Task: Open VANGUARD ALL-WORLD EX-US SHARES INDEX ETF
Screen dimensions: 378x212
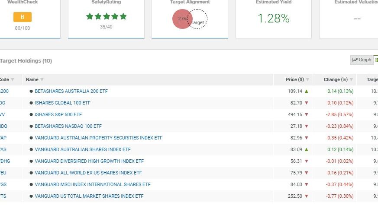Action: coord(88,173)
